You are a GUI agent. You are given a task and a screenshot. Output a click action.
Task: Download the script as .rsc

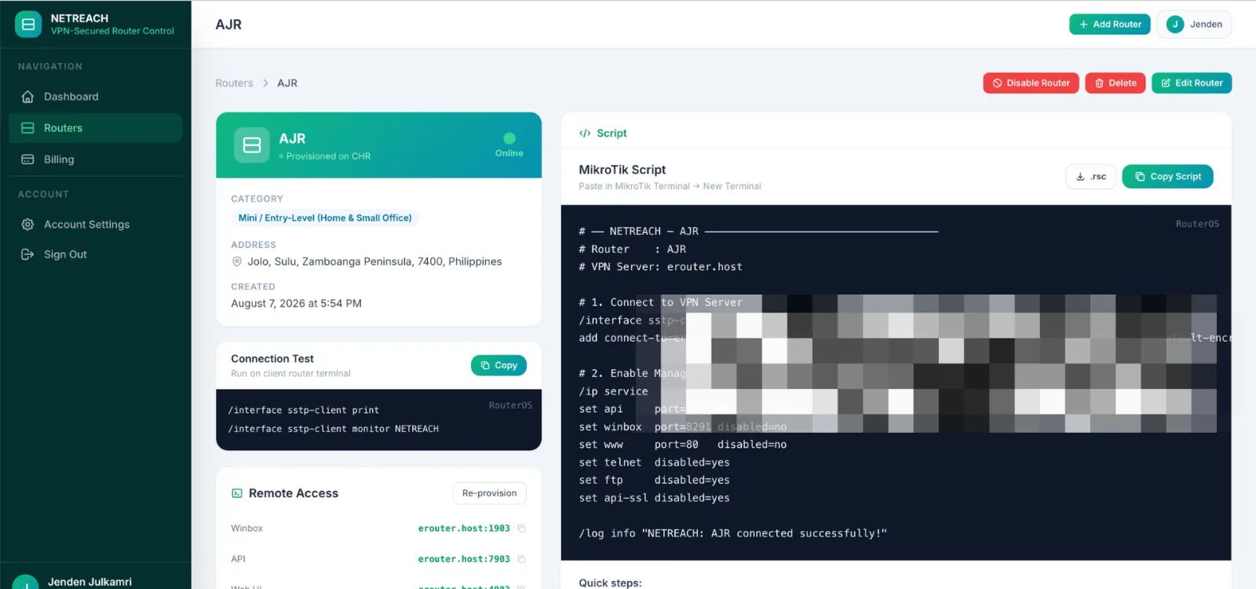pyautogui.click(x=1090, y=177)
